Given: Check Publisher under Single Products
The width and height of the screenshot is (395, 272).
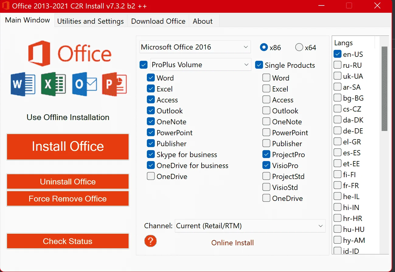Looking at the screenshot, I should (266, 143).
